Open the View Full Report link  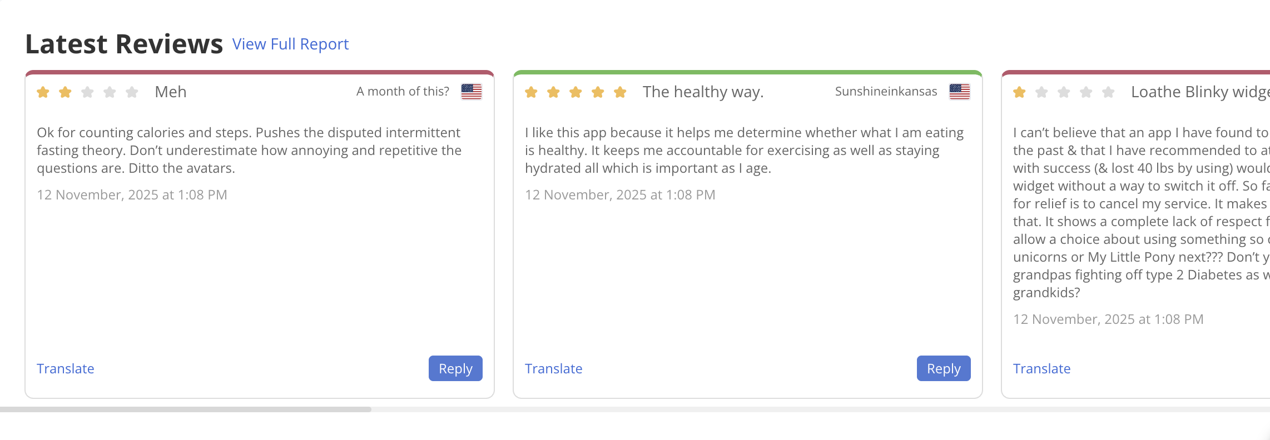pyautogui.click(x=290, y=44)
